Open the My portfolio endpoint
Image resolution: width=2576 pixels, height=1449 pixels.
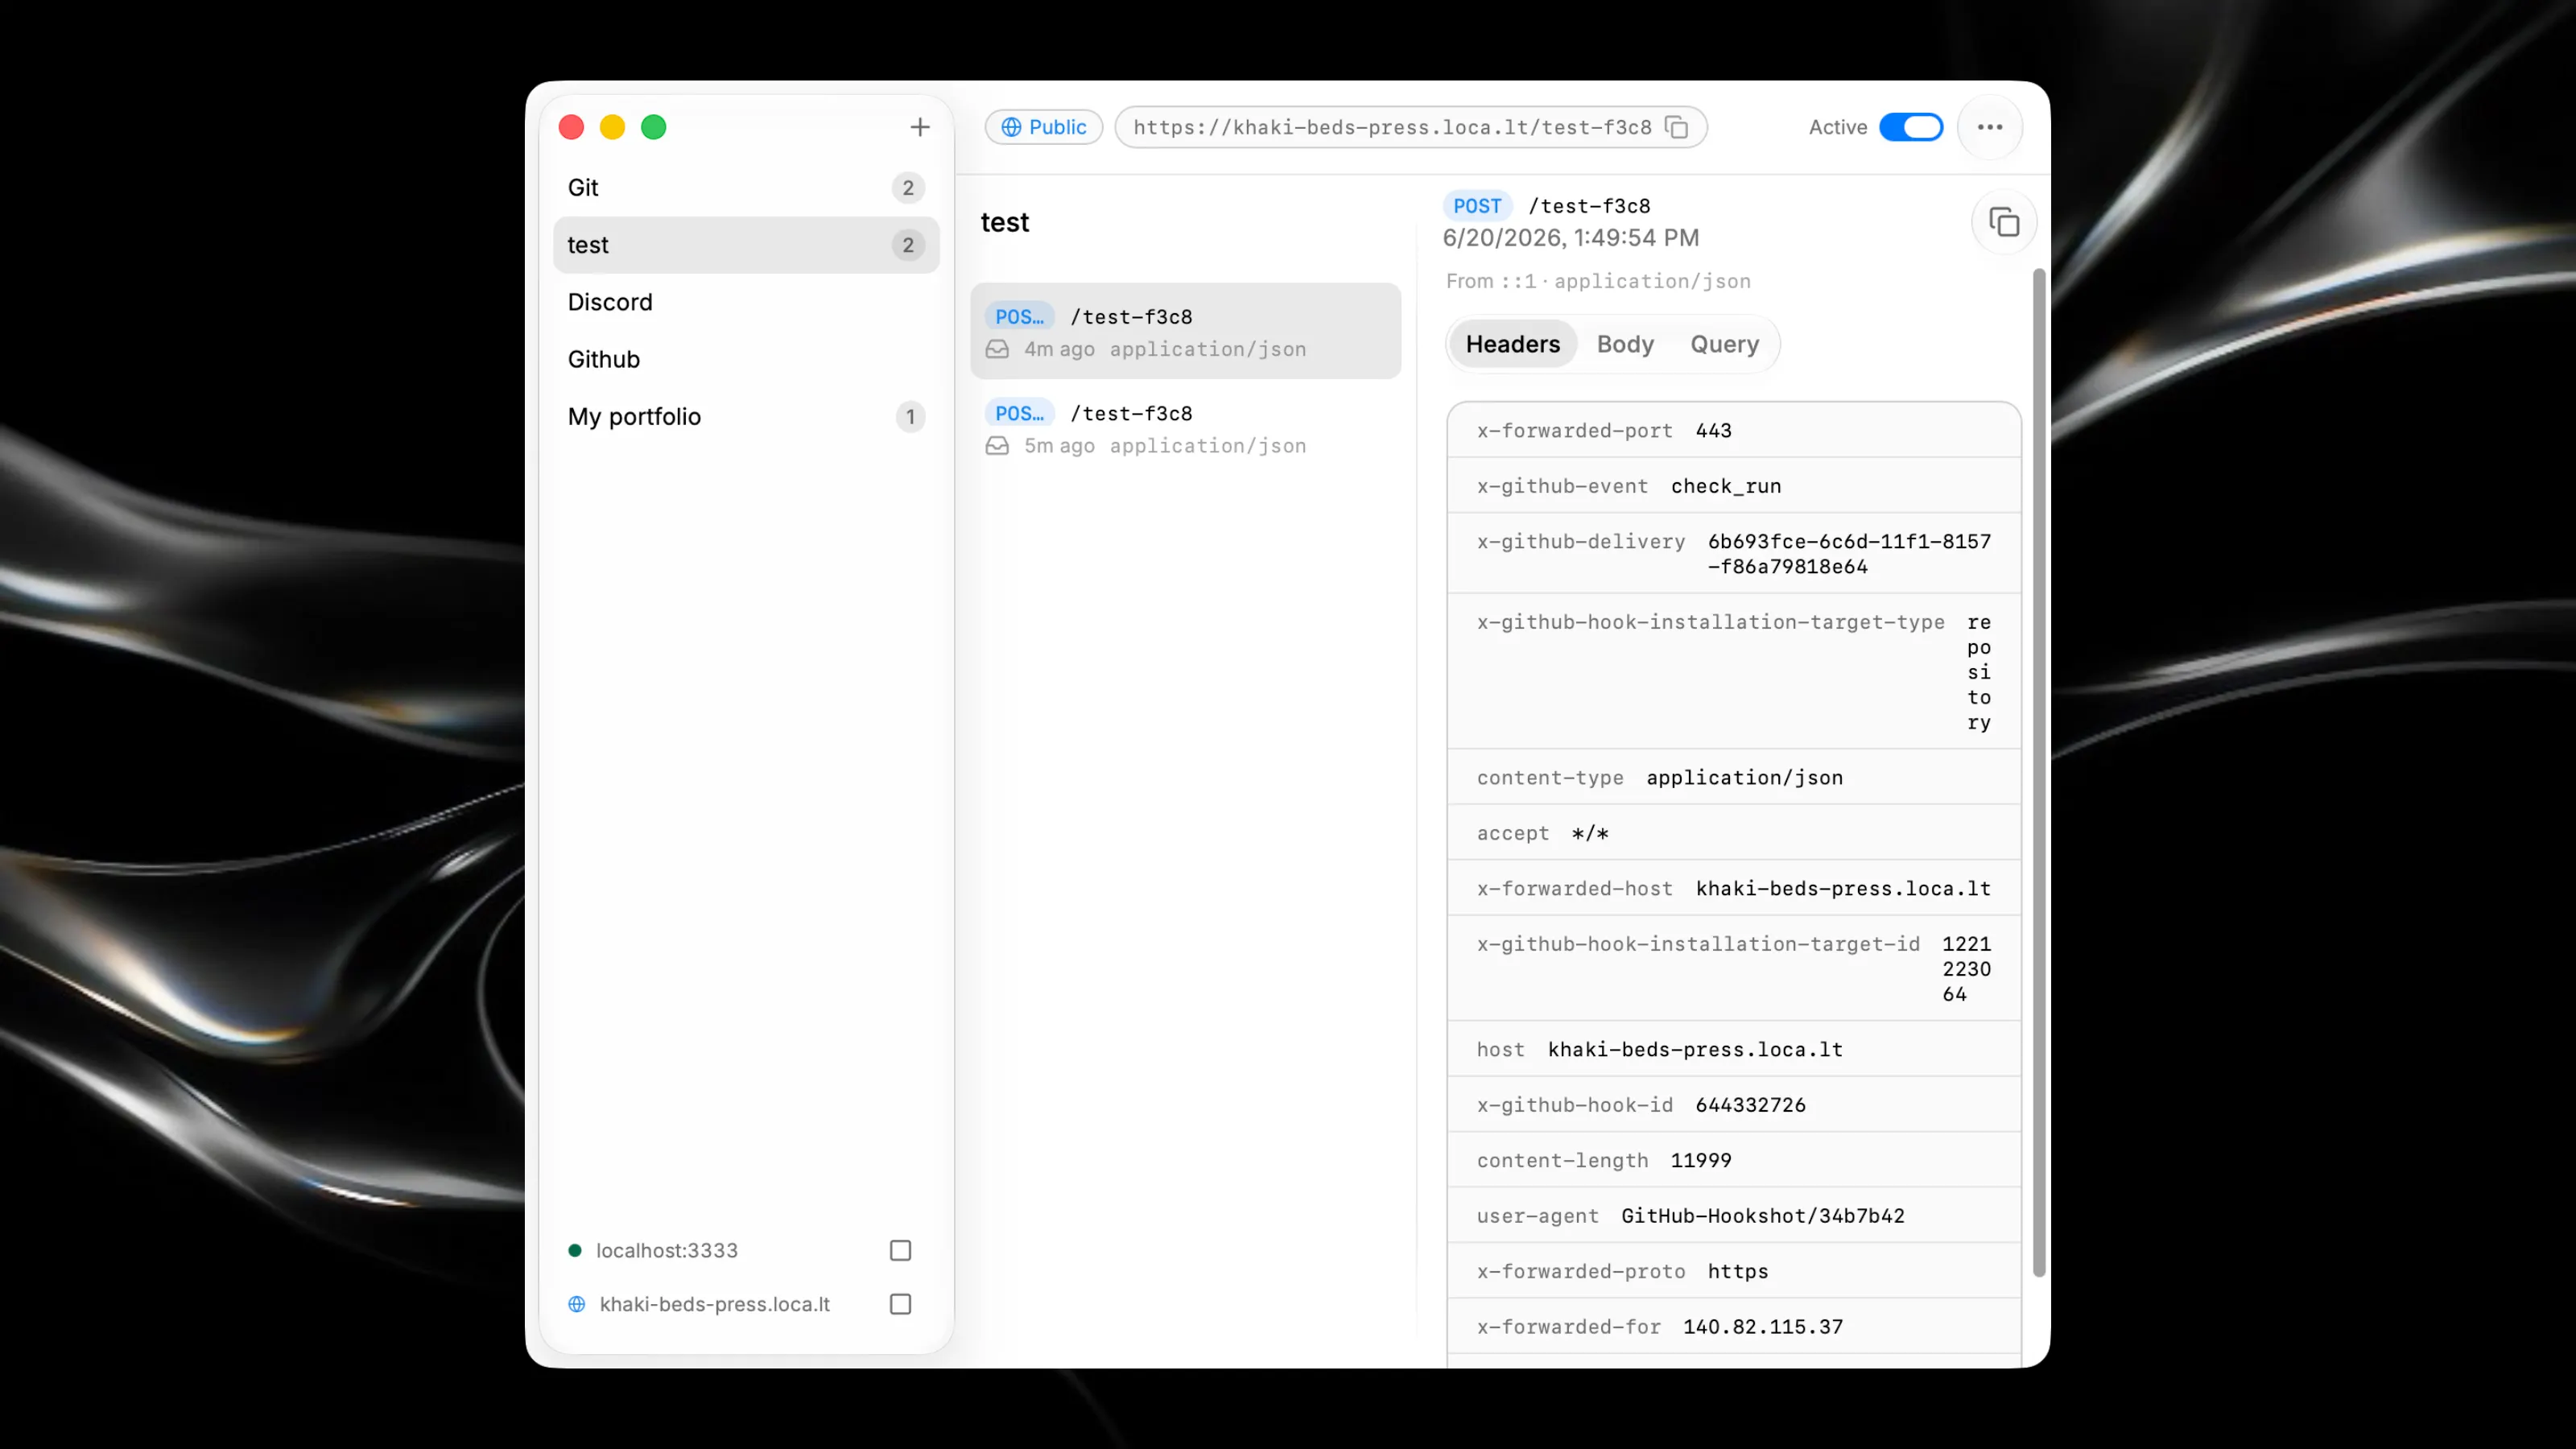(746, 416)
